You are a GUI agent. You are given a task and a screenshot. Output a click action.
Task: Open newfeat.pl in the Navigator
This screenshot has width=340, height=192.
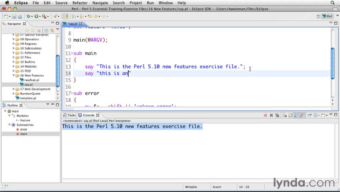tap(30, 80)
